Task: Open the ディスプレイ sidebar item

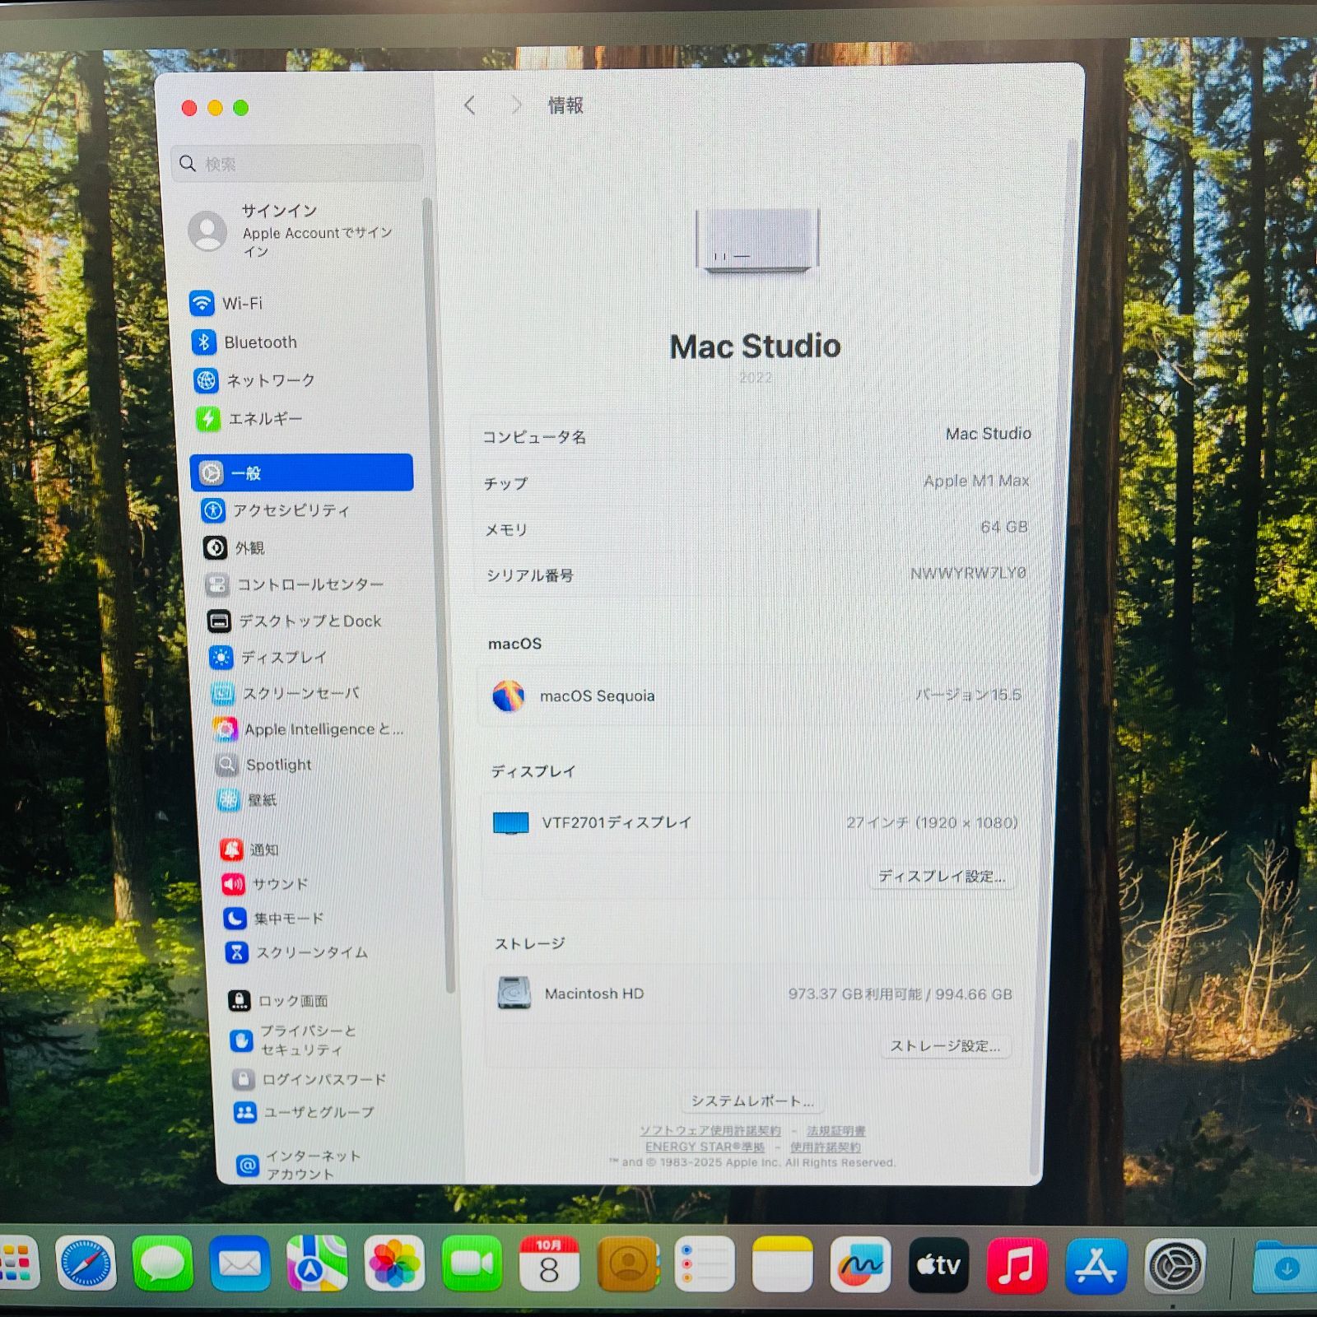Action: pyautogui.click(x=283, y=657)
